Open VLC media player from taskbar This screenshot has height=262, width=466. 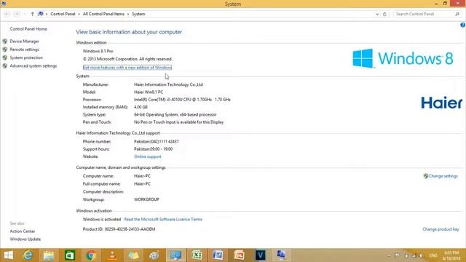112,255
